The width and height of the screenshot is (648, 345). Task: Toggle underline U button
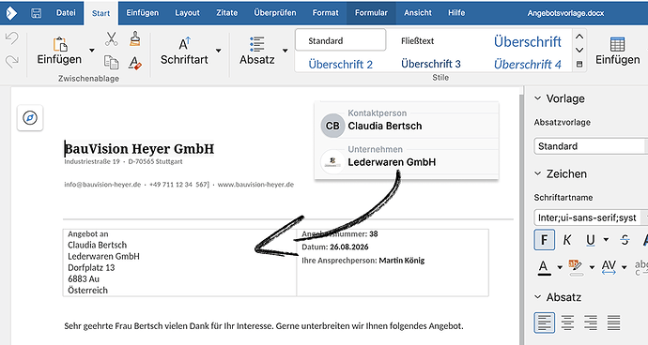click(591, 240)
